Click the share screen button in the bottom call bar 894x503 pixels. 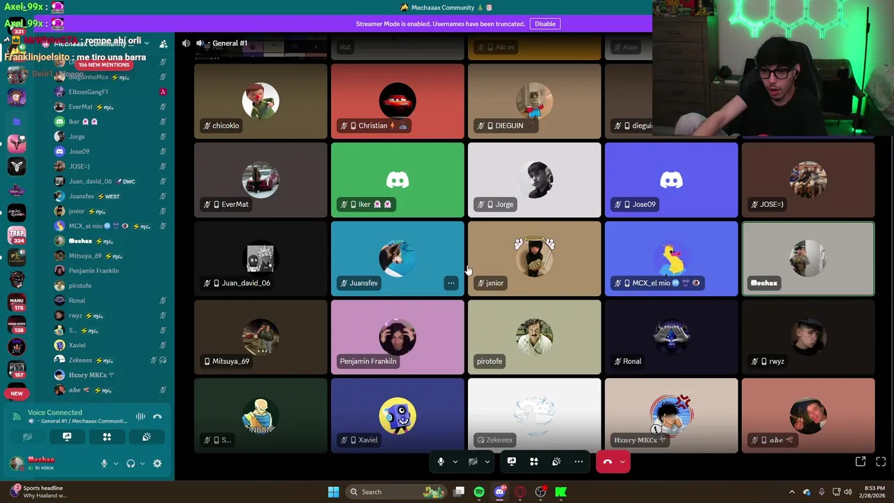pos(511,461)
